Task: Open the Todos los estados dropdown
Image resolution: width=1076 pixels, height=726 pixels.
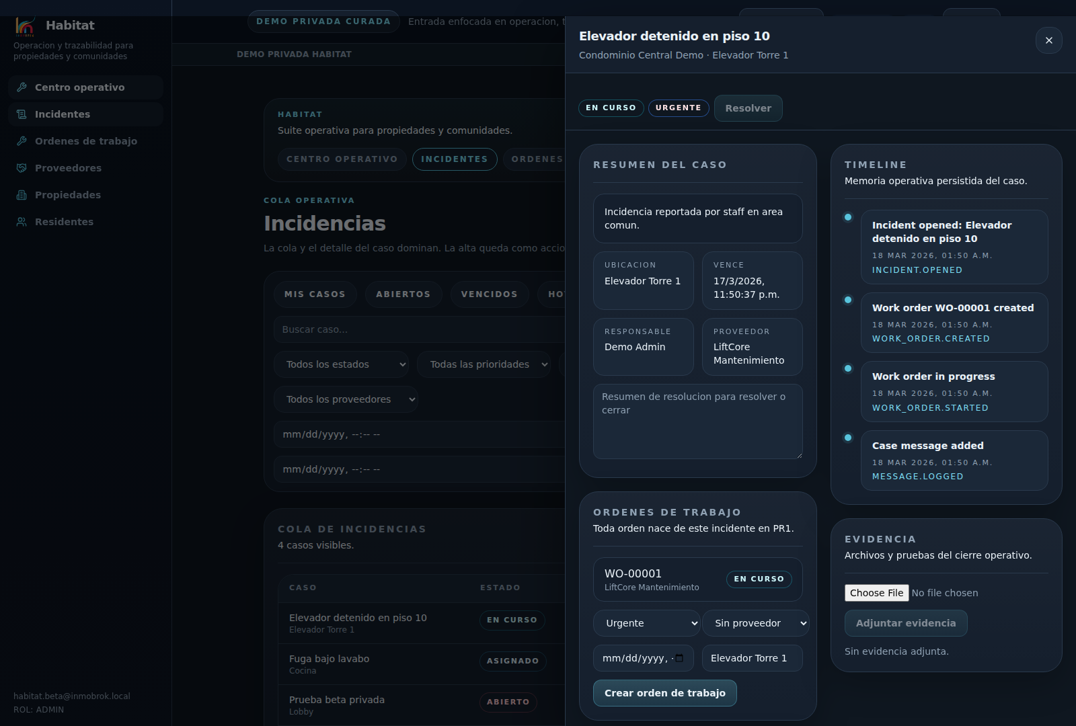Action: click(x=342, y=364)
